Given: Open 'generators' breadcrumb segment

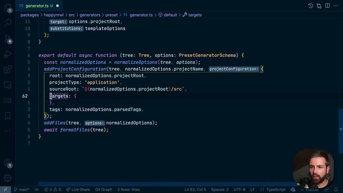Looking at the screenshot, I should [x=90, y=15].
